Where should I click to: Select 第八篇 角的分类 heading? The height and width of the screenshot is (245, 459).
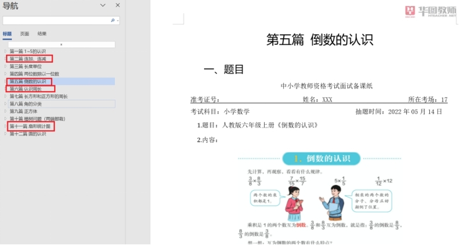tap(26, 104)
